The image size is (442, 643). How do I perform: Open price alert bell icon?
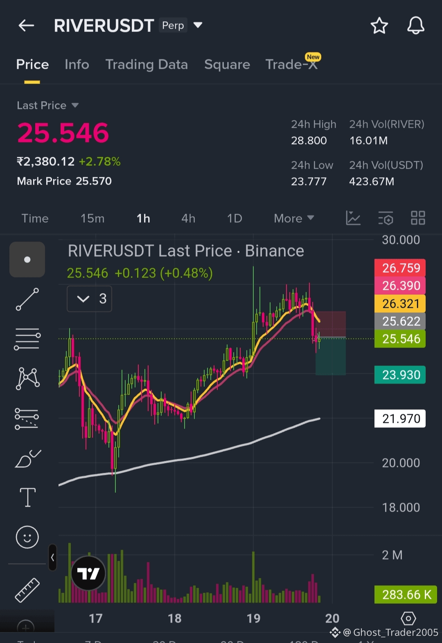click(x=415, y=25)
